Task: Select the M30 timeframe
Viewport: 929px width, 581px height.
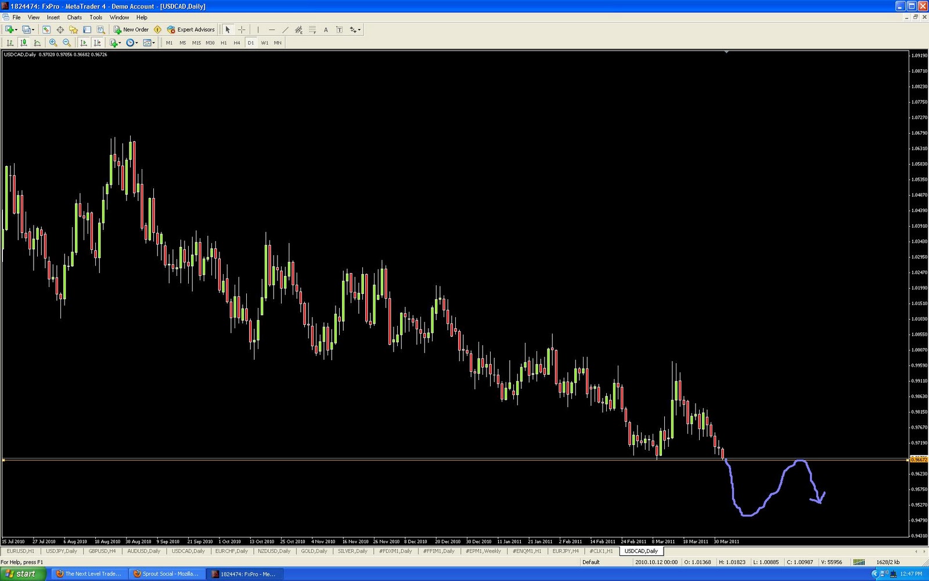Action: [210, 43]
